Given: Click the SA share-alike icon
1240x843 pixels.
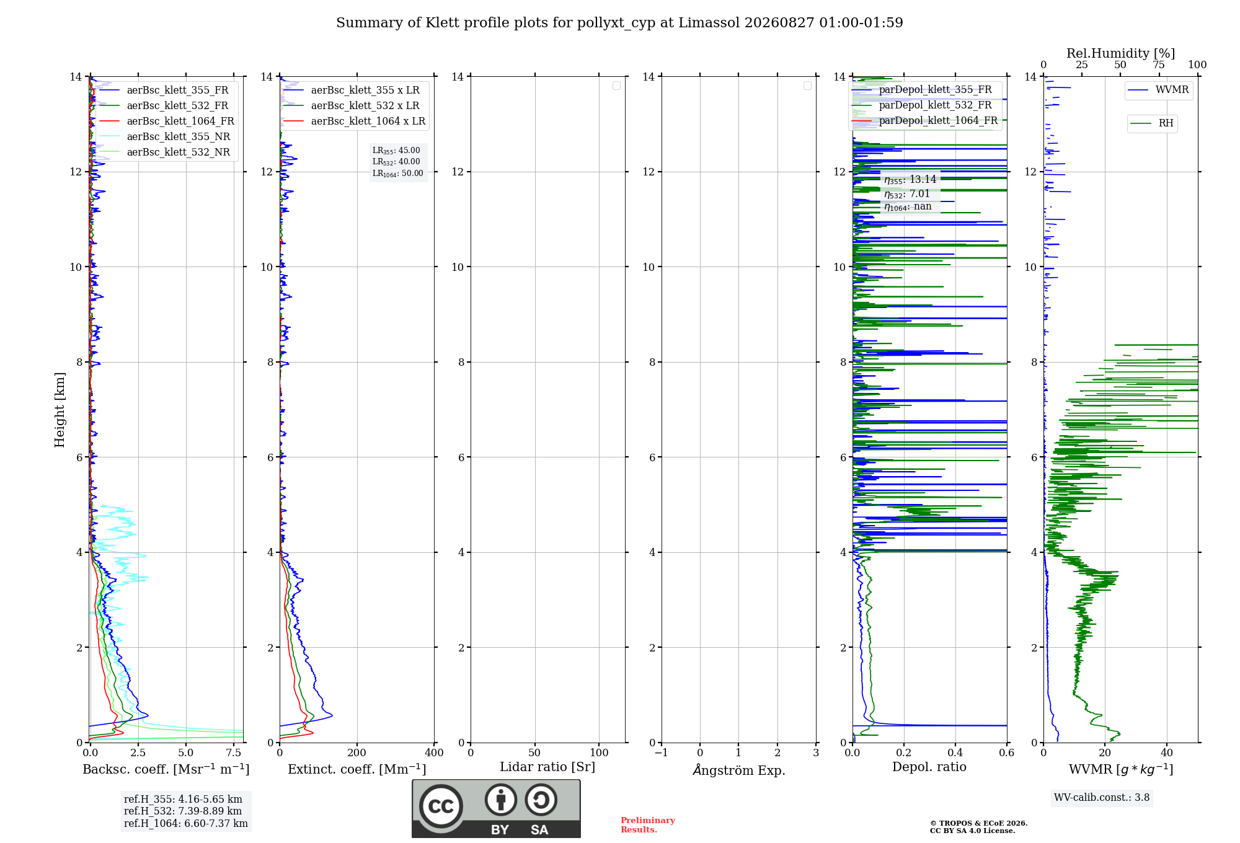Looking at the screenshot, I should (x=541, y=800).
